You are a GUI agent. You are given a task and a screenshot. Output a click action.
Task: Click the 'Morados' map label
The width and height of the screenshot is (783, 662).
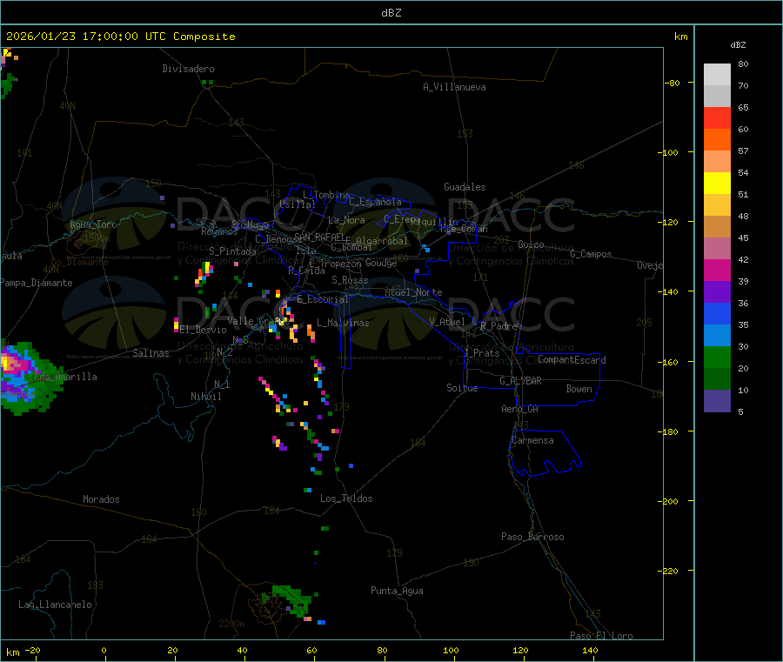click(102, 499)
